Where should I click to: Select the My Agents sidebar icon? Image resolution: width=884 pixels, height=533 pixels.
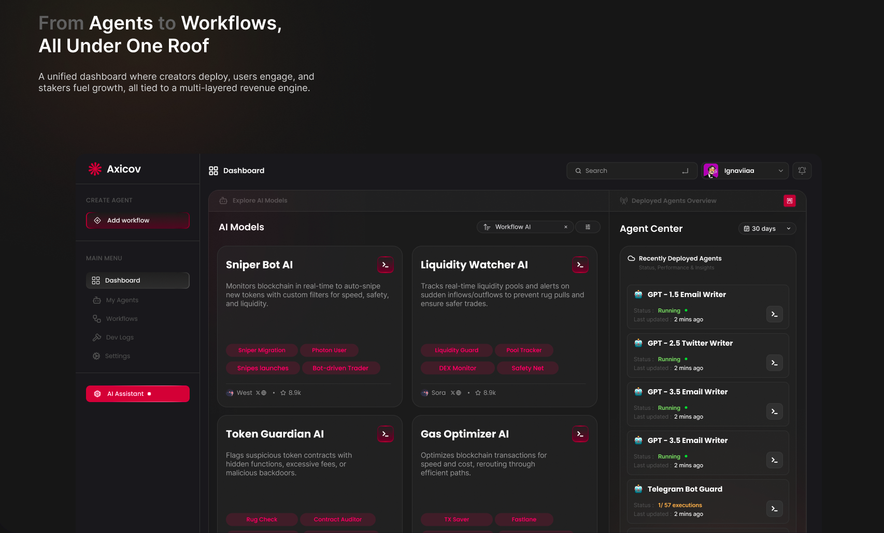point(96,300)
